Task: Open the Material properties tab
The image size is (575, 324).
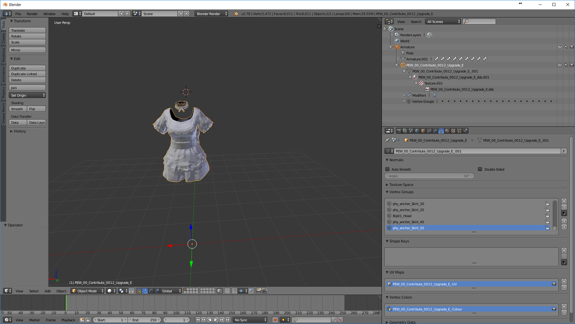Action: pyautogui.click(x=447, y=131)
